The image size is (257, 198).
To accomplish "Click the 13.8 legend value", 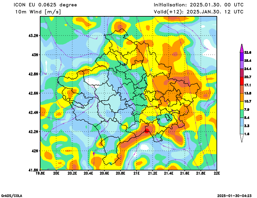I will (x=248, y=93).
